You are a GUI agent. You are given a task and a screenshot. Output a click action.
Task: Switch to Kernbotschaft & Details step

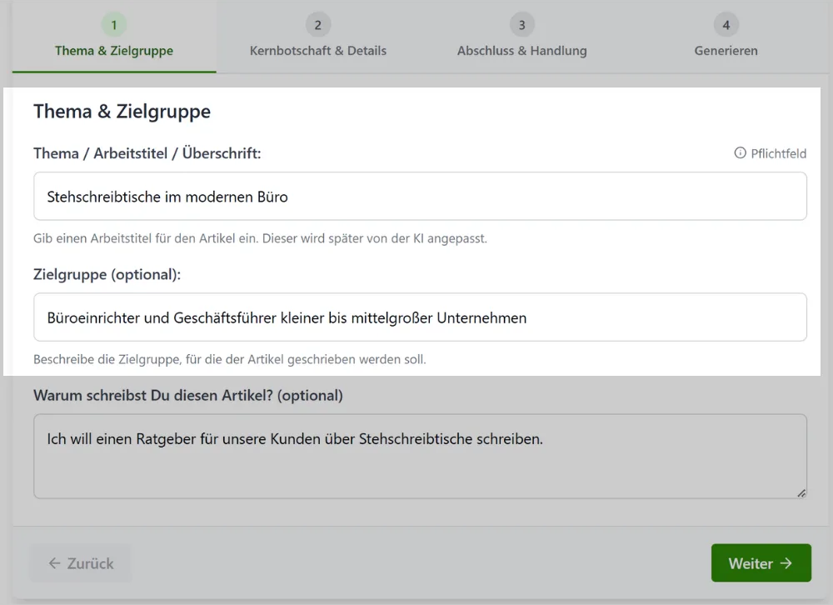pos(317,37)
